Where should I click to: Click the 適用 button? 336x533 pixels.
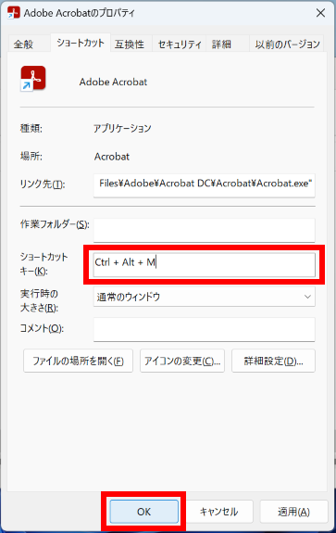click(x=293, y=512)
